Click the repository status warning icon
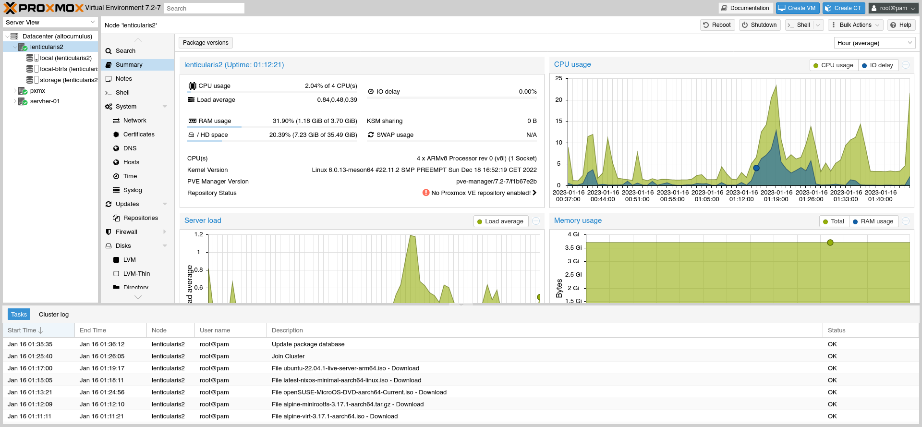The height and width of the screenshot is (427, 922). click(x=426, y=193)
